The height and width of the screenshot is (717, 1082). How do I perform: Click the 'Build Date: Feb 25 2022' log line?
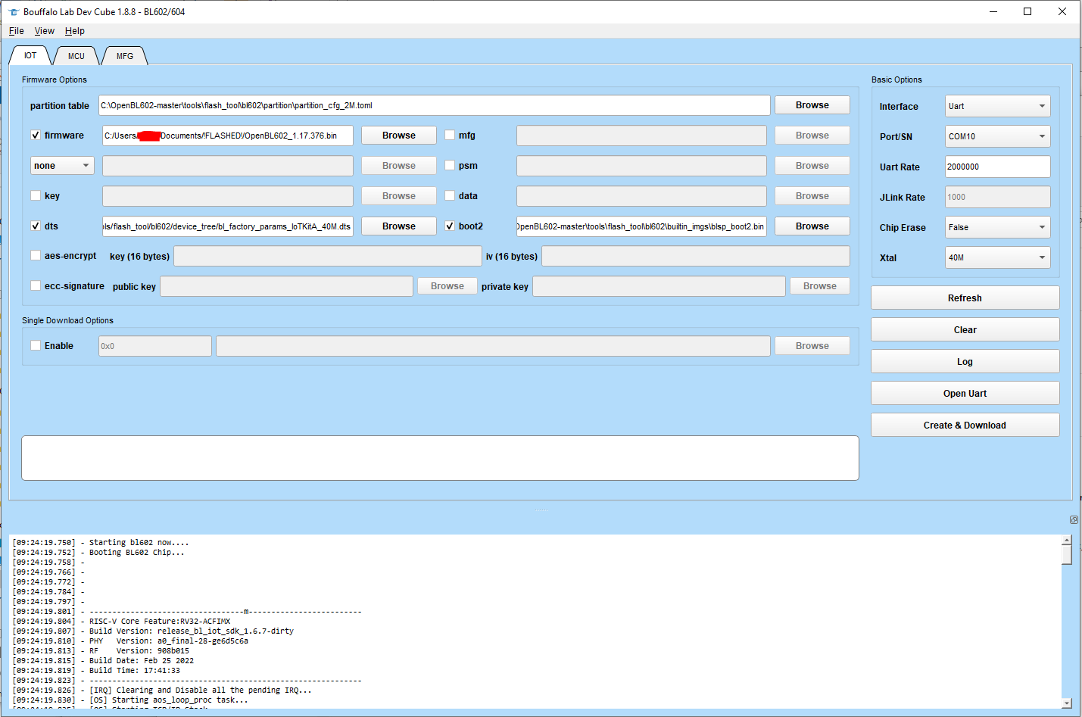click(103, 661)
